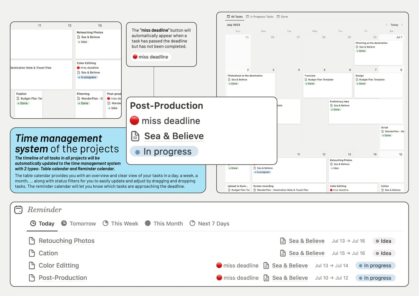Click Jul 15 → Jul 16 date range
Image resolution: width=419 pixels, height=296 pixels.
pos(348,253)
